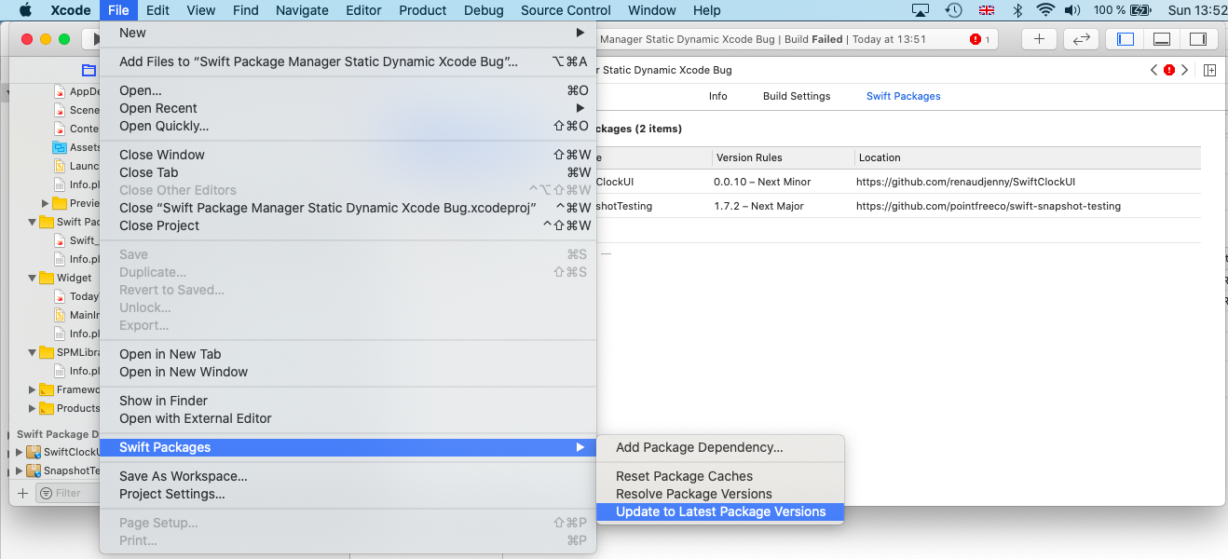Viewport: 1228px width, 559px height.
Task: Expand the Frameworks group
Action: click(x=32, y=389)
